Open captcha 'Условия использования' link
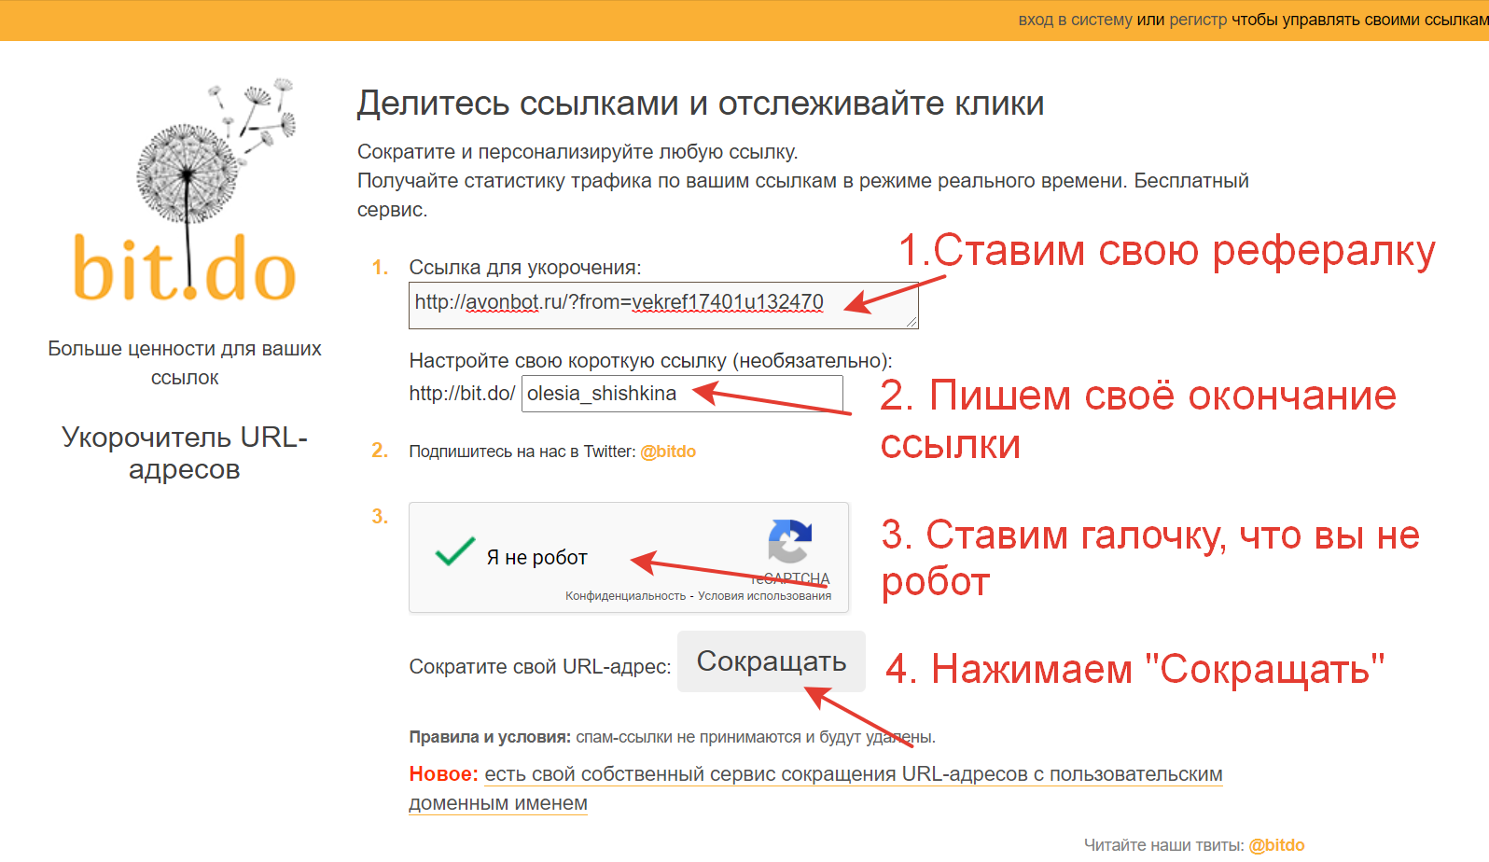The image size is (1489, 862). coord(765,596)
